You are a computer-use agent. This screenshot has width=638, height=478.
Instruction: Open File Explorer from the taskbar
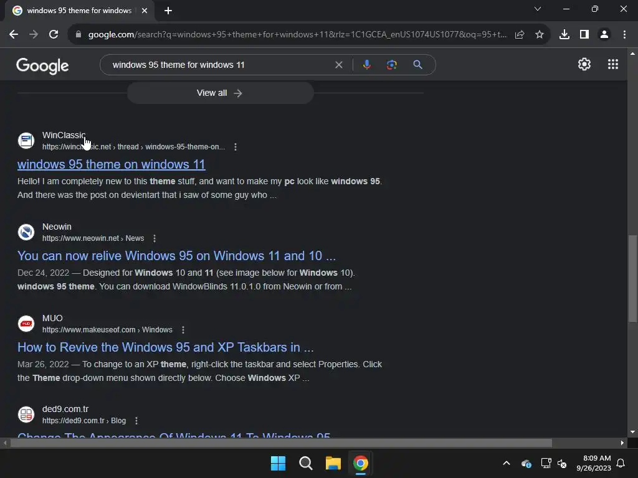pyautogui.click(x=333, y=463)
